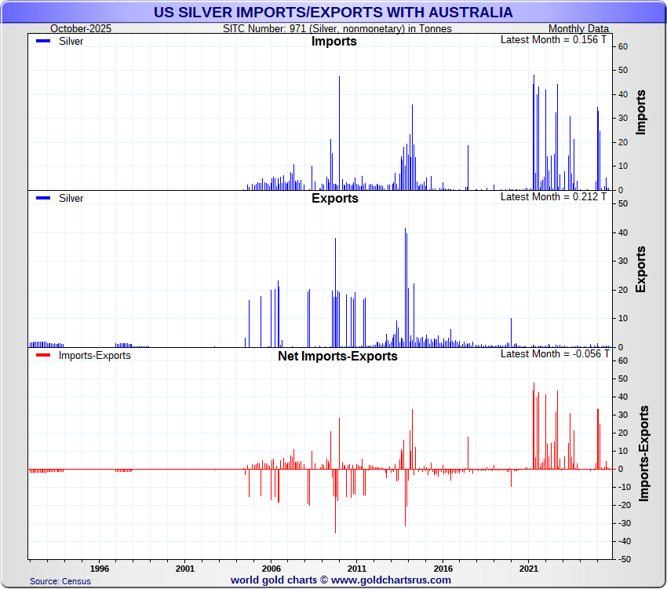This screenshot has width=667, height=589.
Task: Click the rotated 'Imports-Exports' y-axis title
Action: [643, 454]
